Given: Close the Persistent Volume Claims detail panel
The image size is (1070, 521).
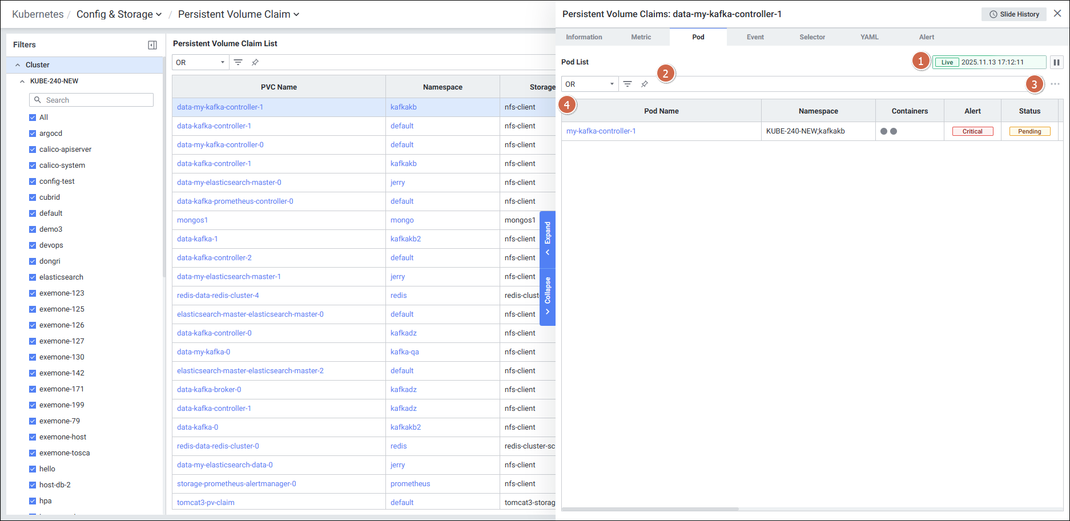Looking at the screenshot, I should (1057, 14).
